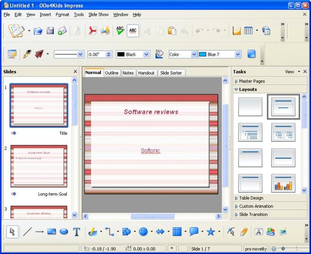Screen dimensions: 311x254
Task: Click the New presentation icon
Action: [x=16, y=31]
